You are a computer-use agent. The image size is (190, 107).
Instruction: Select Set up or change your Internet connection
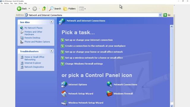point(89,40)
